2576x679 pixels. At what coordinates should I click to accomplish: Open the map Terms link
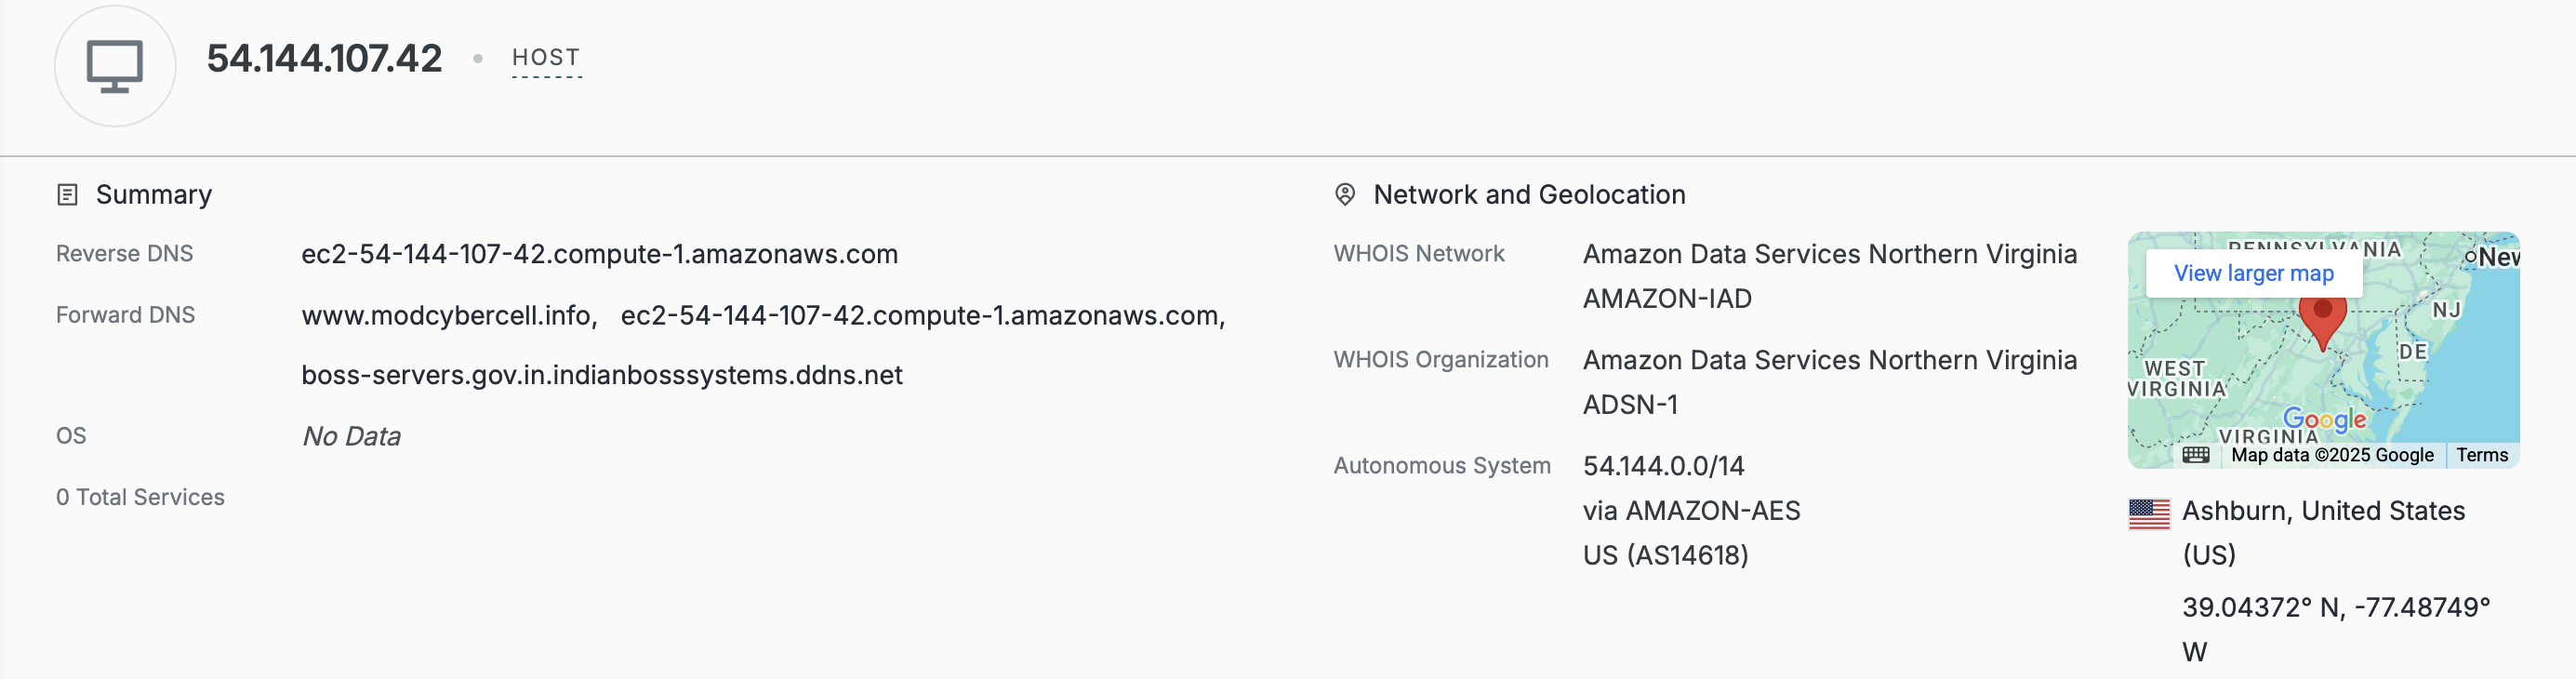pyautogui.click(x=2482, y=456)
